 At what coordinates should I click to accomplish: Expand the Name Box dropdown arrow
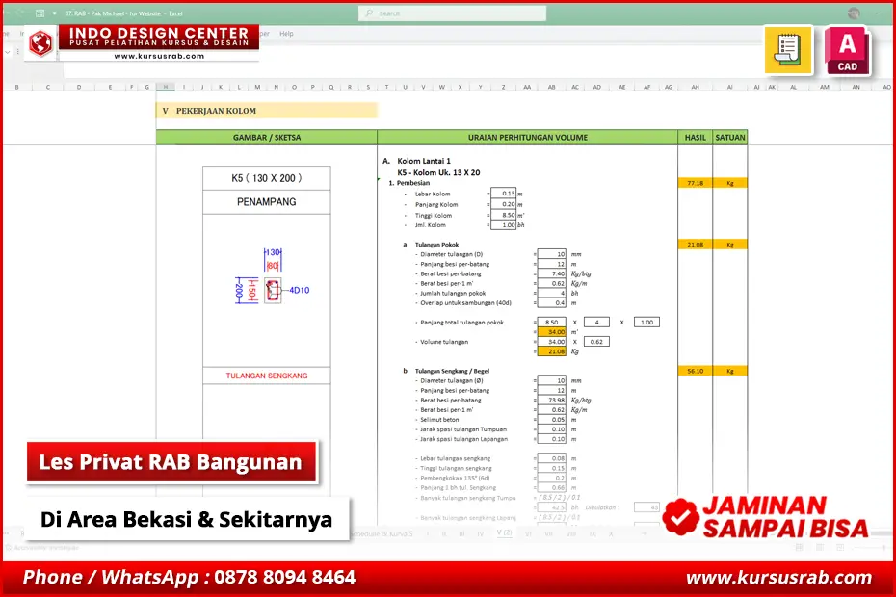tap(8, 52)
